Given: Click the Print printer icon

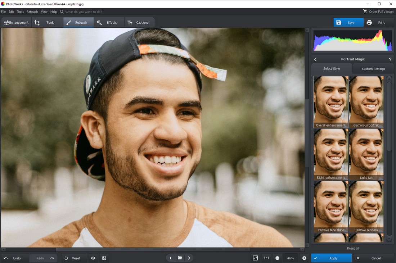Looking at the screenshot, I should 369,22.
